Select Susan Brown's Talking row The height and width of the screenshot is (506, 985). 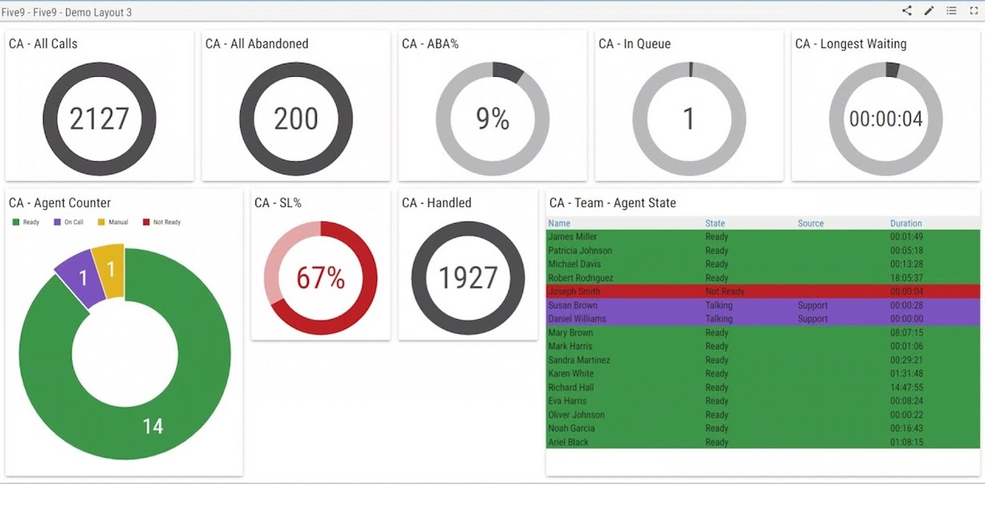pos(763,305)
